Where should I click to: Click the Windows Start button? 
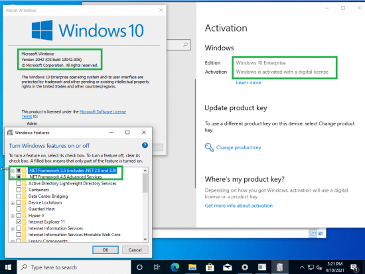coord(8,267)
